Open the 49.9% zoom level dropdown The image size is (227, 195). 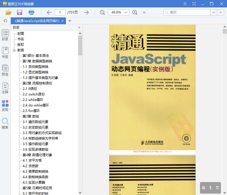tap(119, 12)
